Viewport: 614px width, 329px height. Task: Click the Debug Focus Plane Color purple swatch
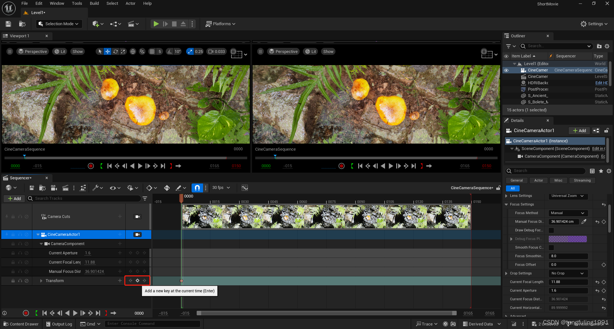(x=568, y=239)
